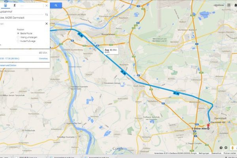
Task: Open notifications bell icon
Action: click(235, 5)
